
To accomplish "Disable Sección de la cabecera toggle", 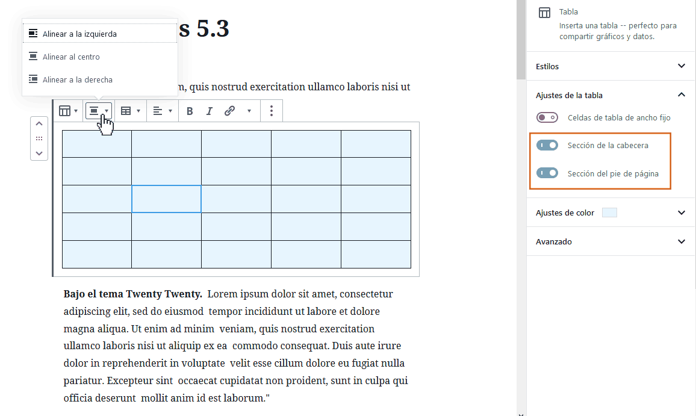I will click(547, 146).
